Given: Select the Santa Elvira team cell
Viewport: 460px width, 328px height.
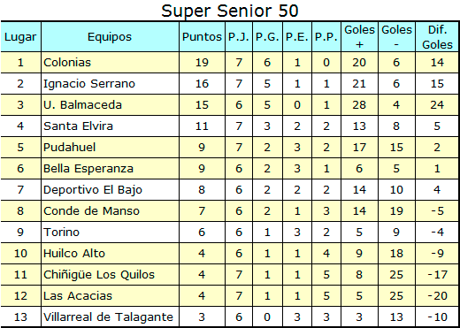Looking at the screenshot, I should coord(110,126).
